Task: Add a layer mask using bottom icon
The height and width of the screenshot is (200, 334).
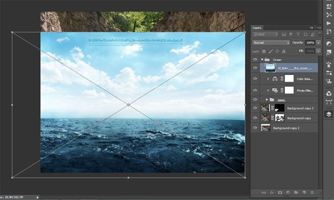Action: tap(280, 192)
